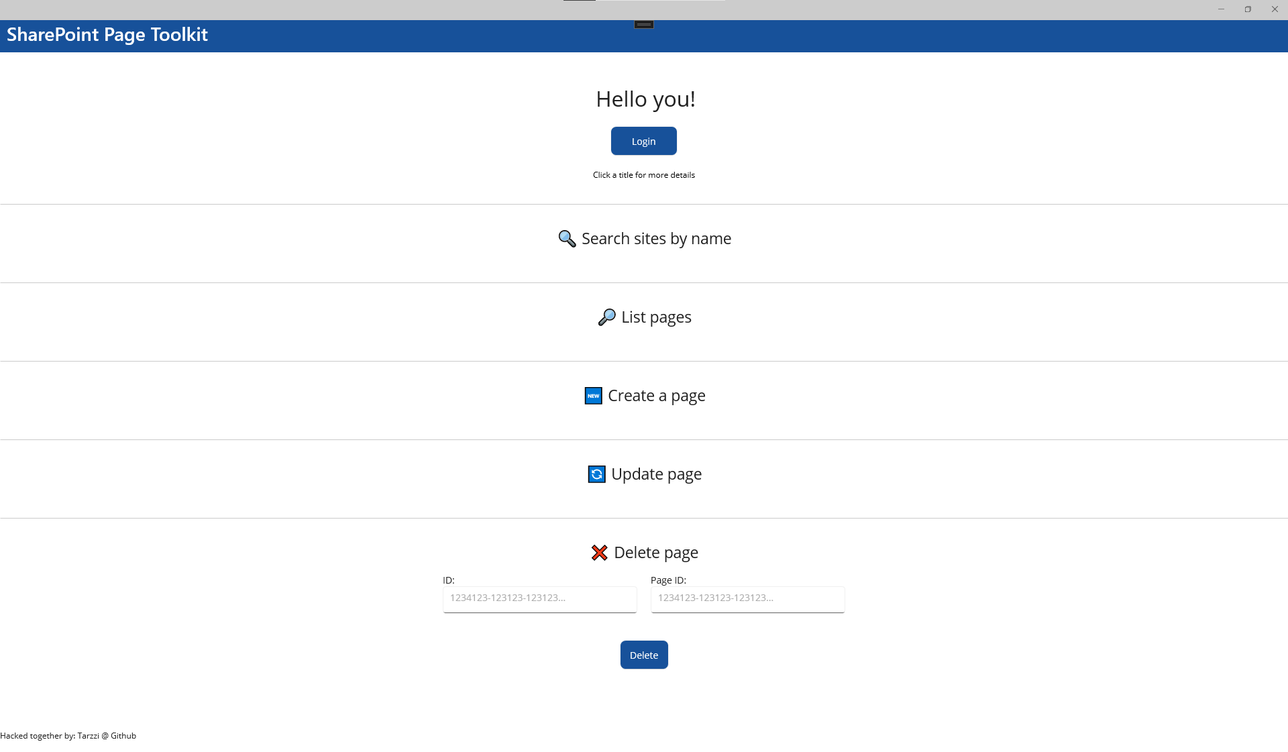
Task: Expand the Create a page section title
Action: pos(656,396)
